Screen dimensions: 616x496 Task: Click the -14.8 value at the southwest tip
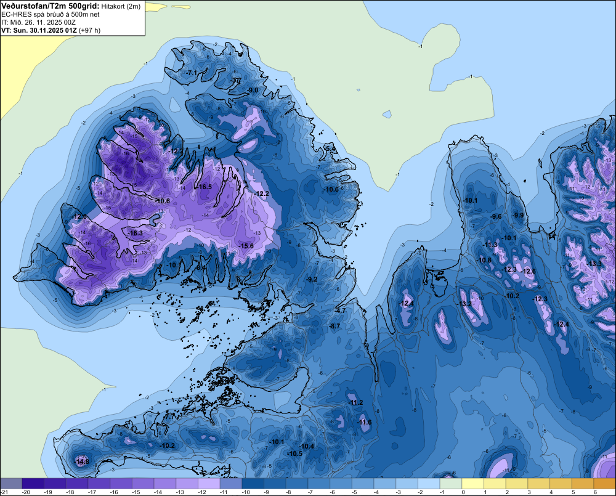(x=82, y=462)
